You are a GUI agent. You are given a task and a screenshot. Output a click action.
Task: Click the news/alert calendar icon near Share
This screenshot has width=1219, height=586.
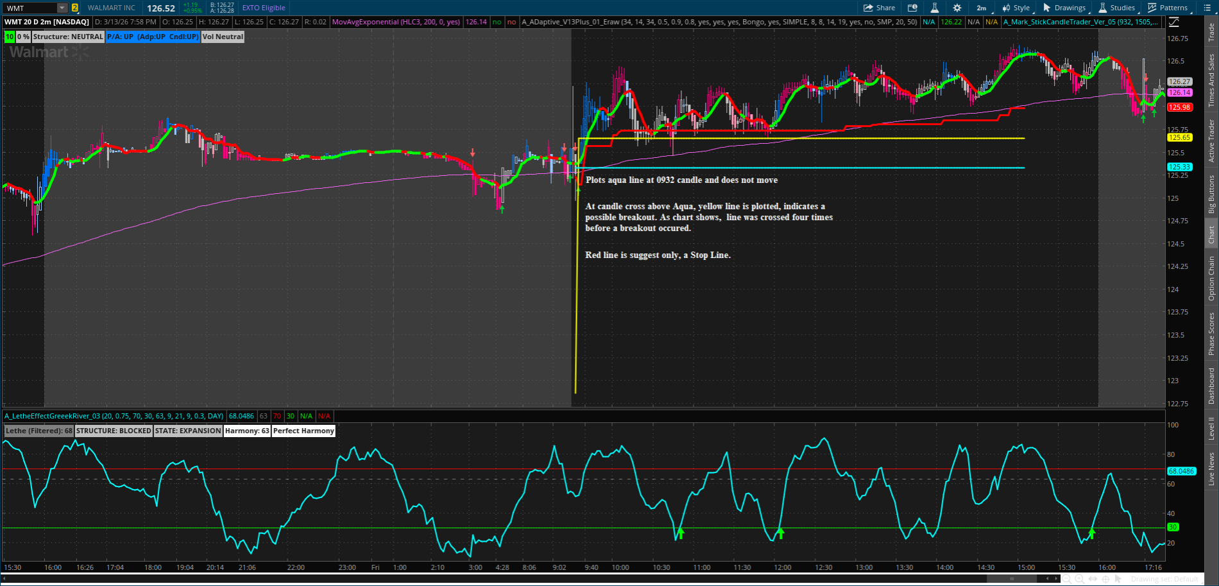(x=912, y=8)
